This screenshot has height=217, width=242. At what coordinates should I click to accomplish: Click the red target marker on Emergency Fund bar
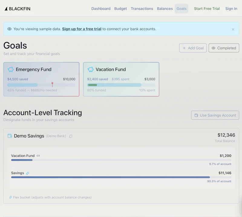(52, 84)
